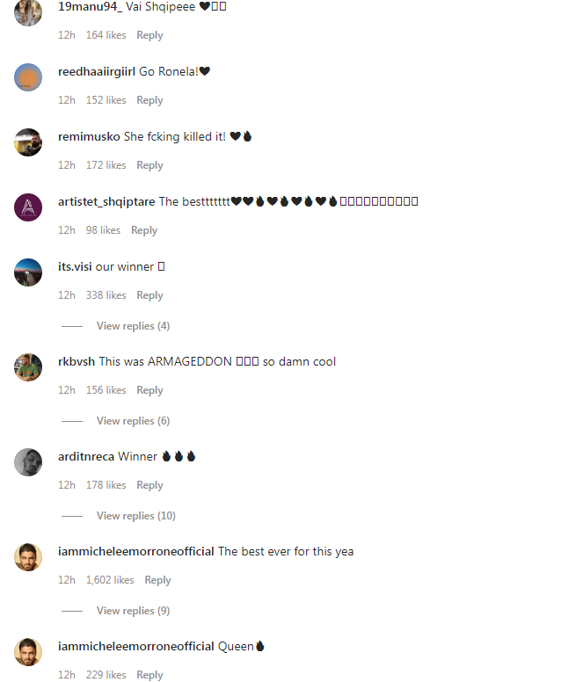
Task: Click remimusko's profile picture
Action: [28, 142]
